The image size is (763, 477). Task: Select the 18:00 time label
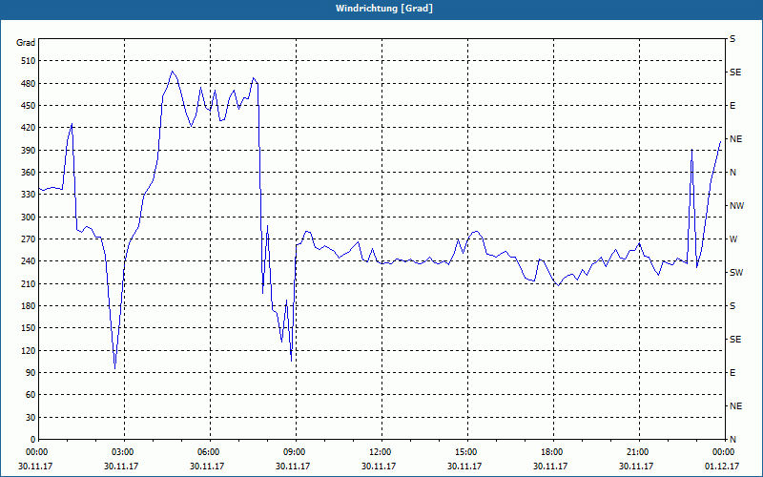(x=550, y=451)
